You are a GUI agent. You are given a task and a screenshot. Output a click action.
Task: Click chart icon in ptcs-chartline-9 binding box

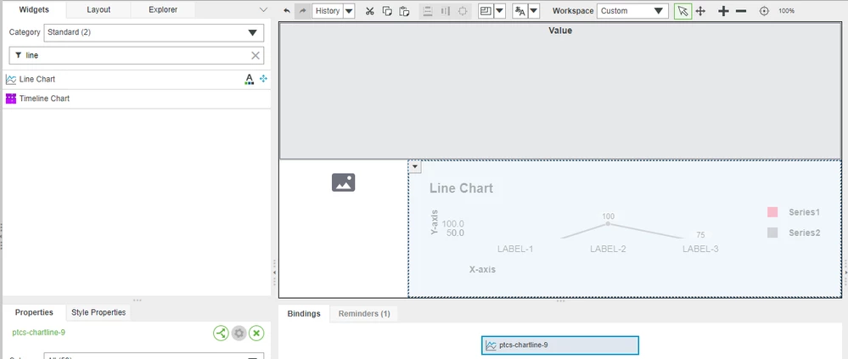pyautogui.click(x=491, y=345)
